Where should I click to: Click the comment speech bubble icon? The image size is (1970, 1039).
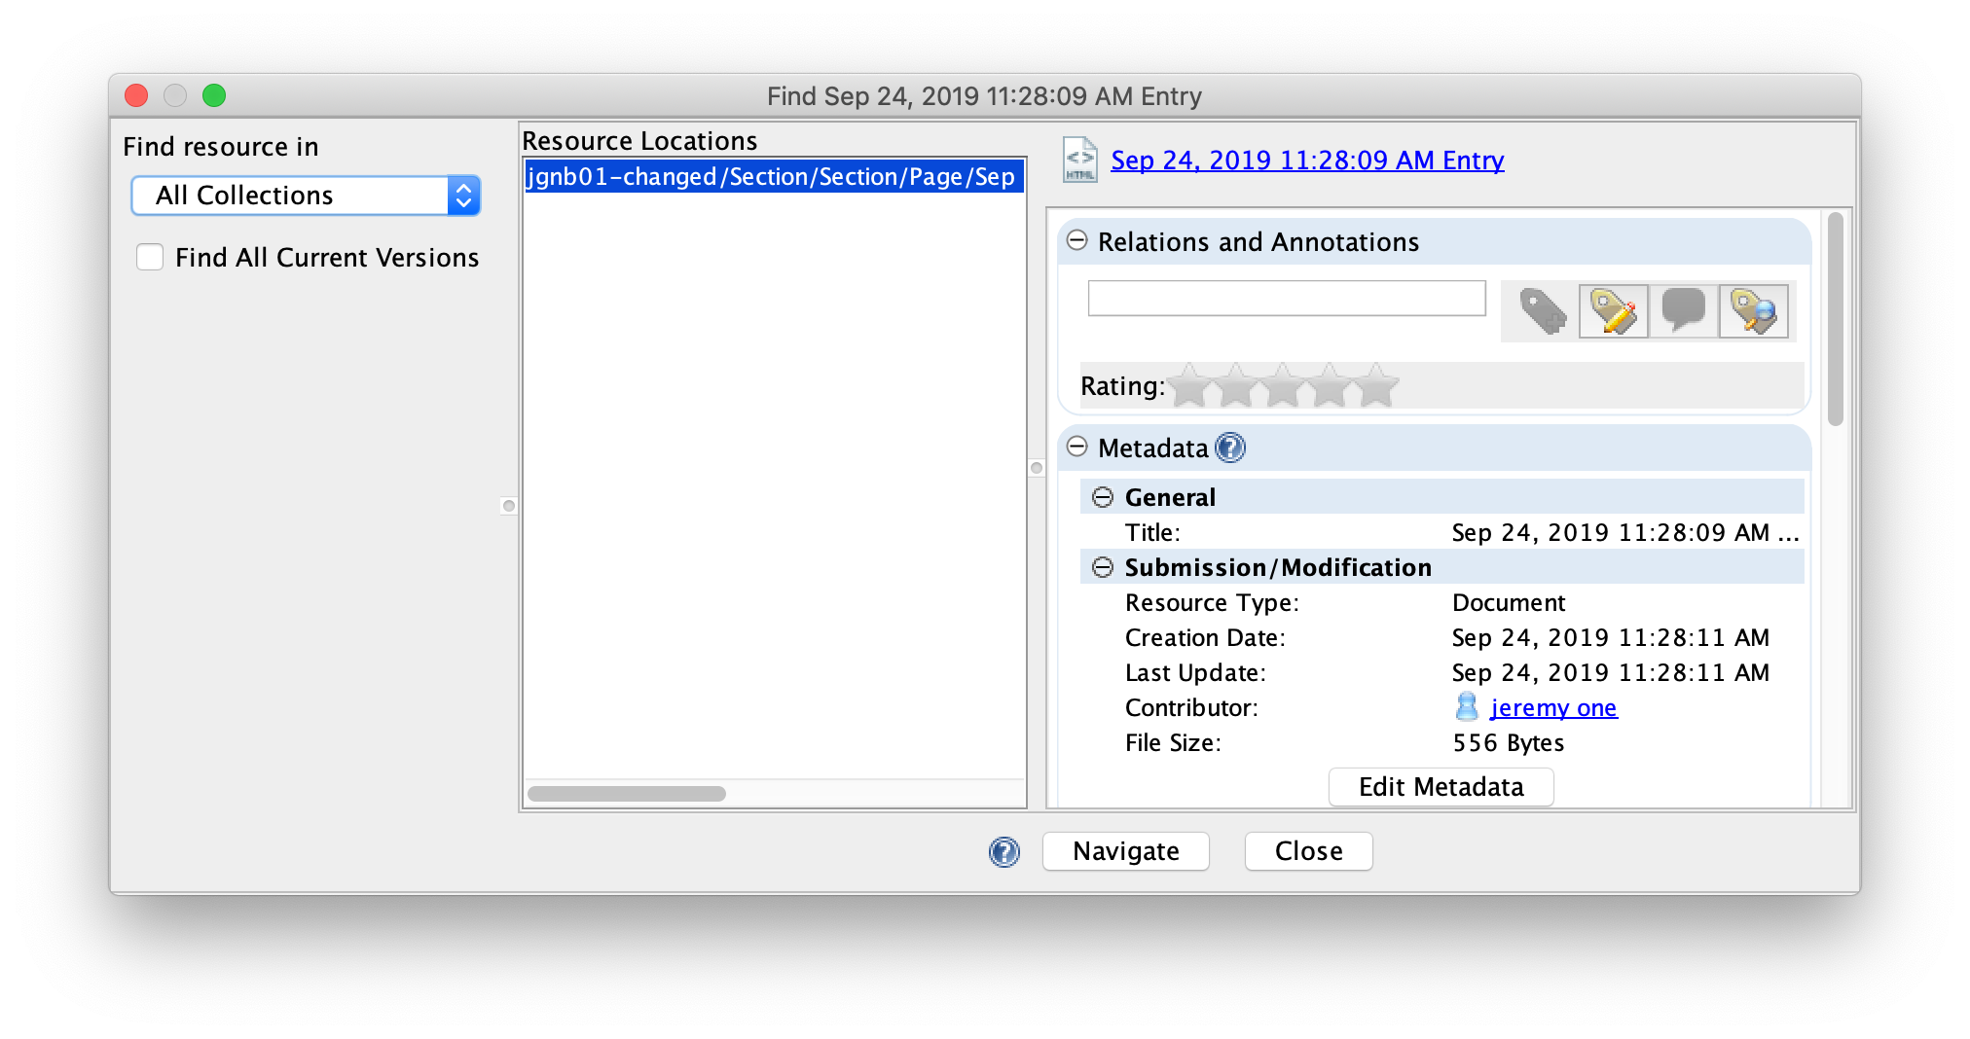coord(1683,311)
